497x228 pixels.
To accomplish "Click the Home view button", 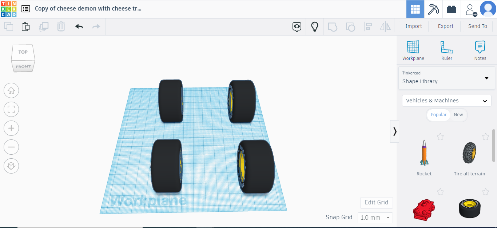I will pyautogui.click(x=11, y=90).
